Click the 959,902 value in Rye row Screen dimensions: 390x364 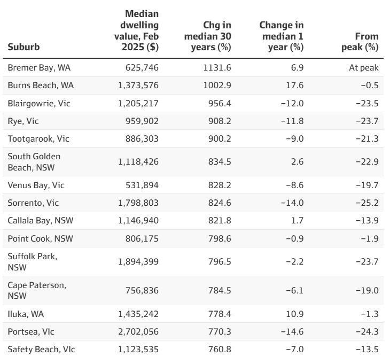click(138, 121)
